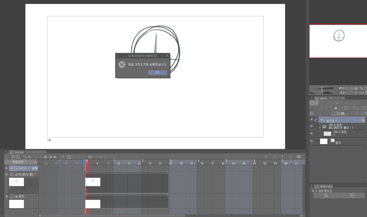Screen dimensions: 367x217
Task: Fit canvas to Navigator view icon
Action: pyautogui.click(x=356, y=88)
